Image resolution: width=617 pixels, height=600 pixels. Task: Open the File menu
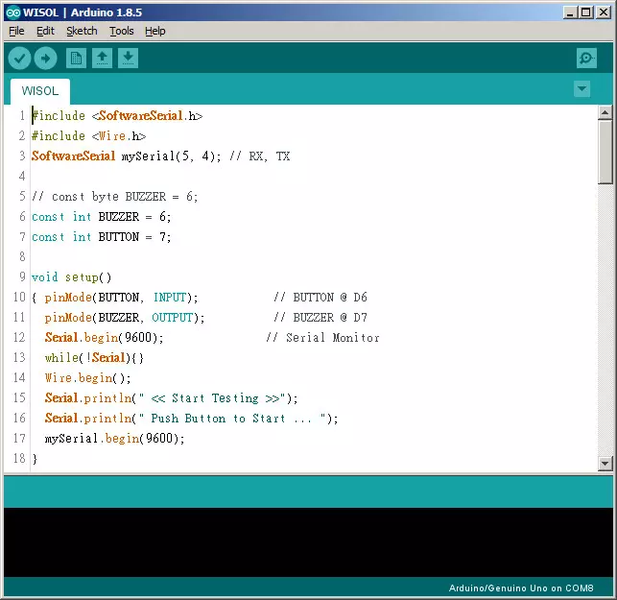16,31
